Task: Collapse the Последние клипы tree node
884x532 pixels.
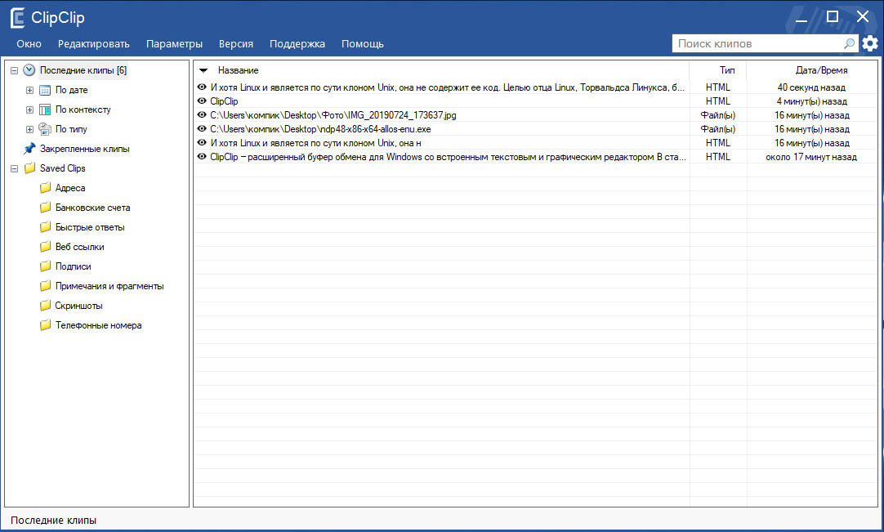Action: tap(14, 71)
